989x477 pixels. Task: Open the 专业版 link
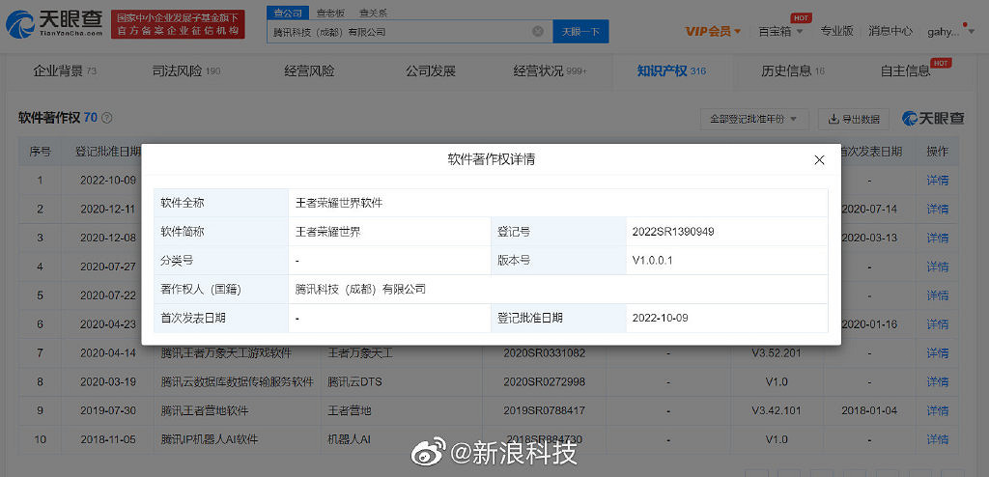(836, 30)
